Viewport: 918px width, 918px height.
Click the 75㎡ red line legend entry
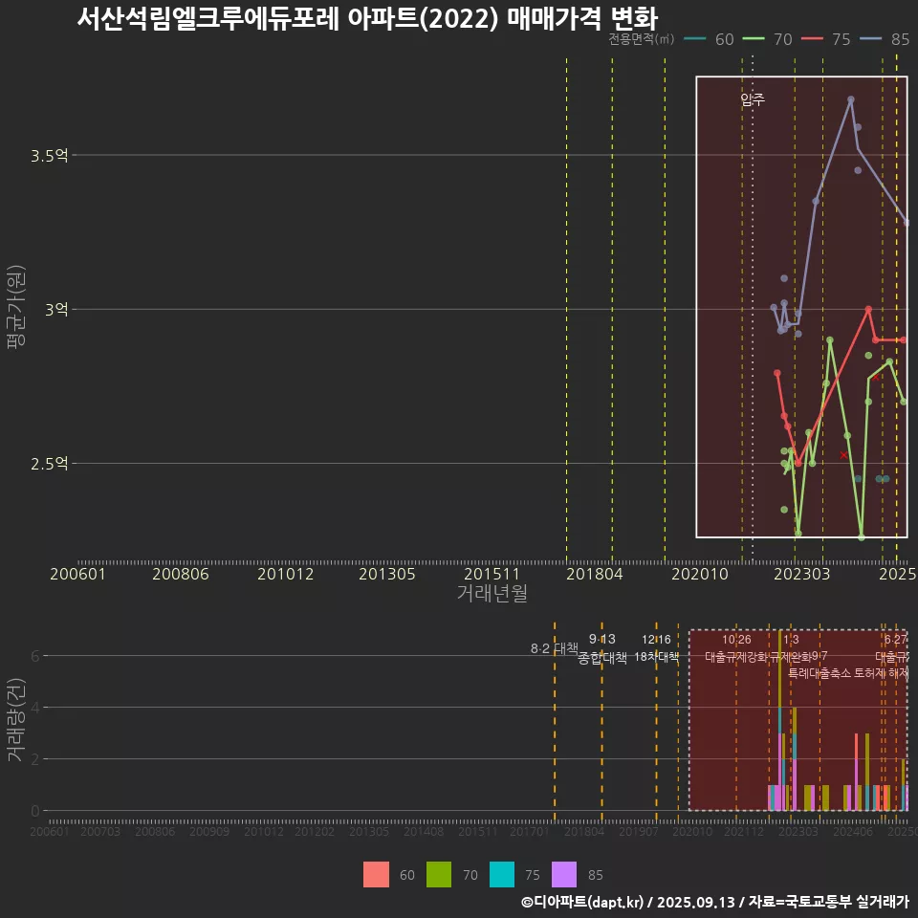click(825, 39)
